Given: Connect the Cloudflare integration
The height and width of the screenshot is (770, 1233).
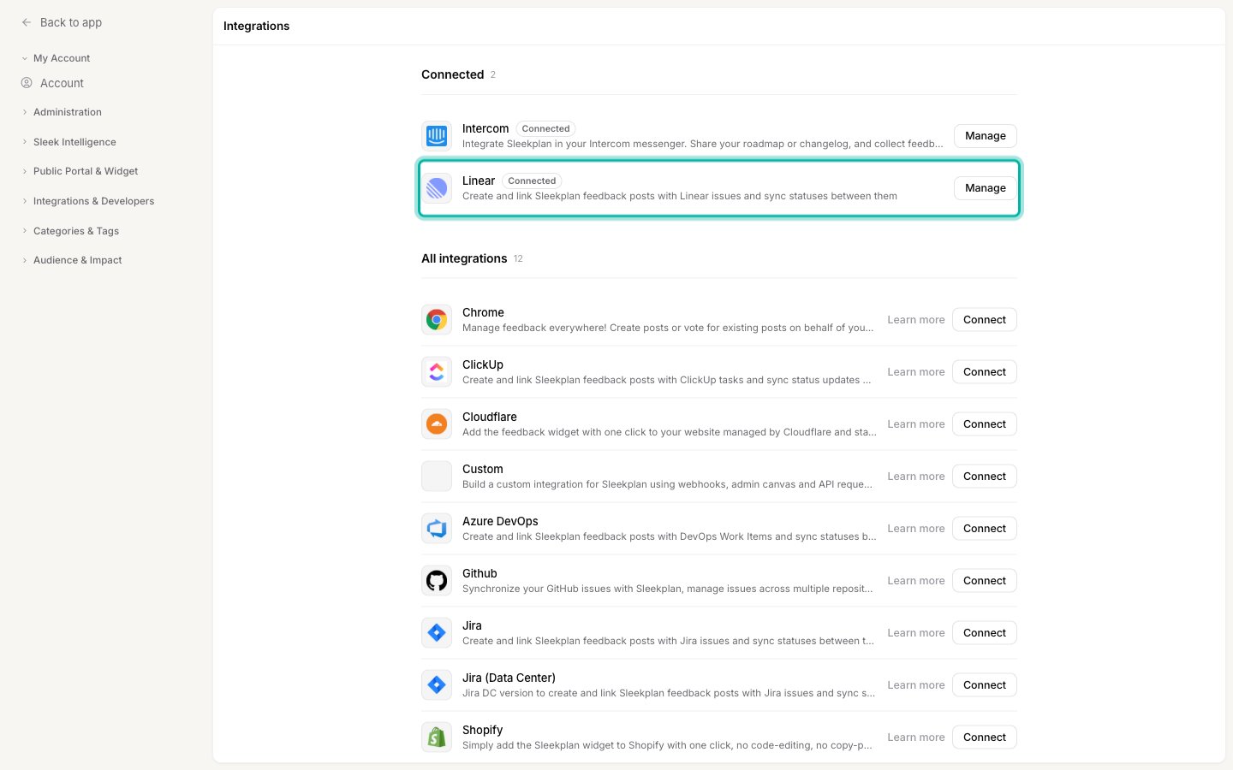Looking at the screenshot, I should (x=985, y=424).
